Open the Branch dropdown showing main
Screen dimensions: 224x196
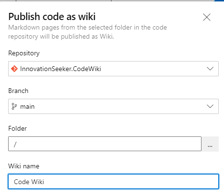point(113,106)
